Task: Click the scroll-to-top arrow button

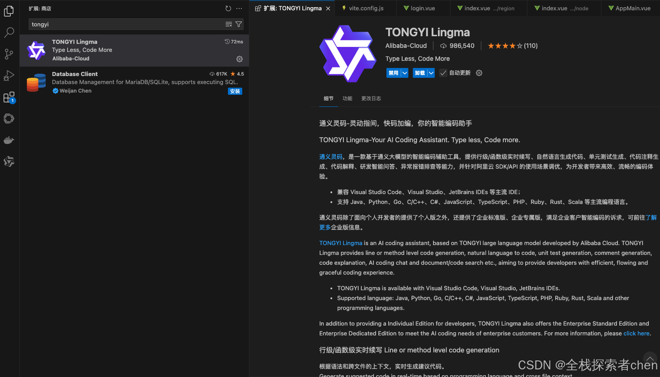Action: pos(650,359)
